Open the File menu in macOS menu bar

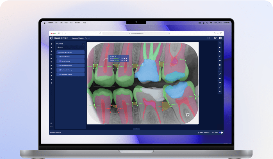[x=56, y=23]
